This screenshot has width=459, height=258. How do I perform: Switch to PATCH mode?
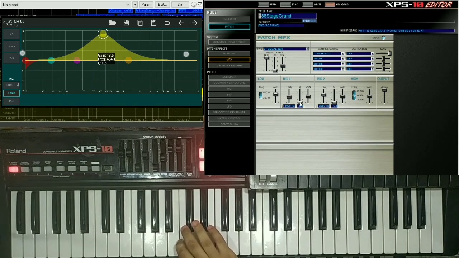click(x=229, y=27)
